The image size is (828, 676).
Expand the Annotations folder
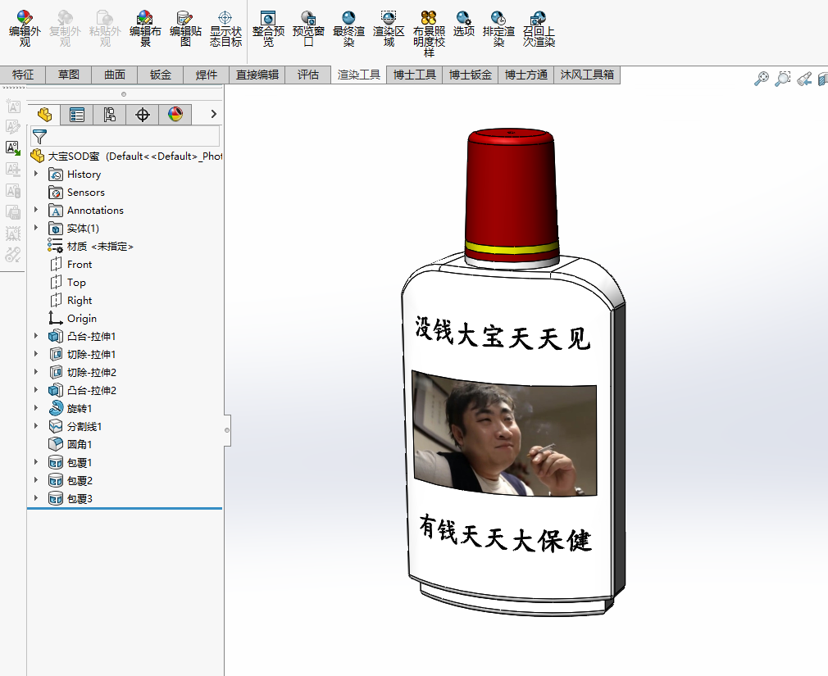tap(36, 210)
